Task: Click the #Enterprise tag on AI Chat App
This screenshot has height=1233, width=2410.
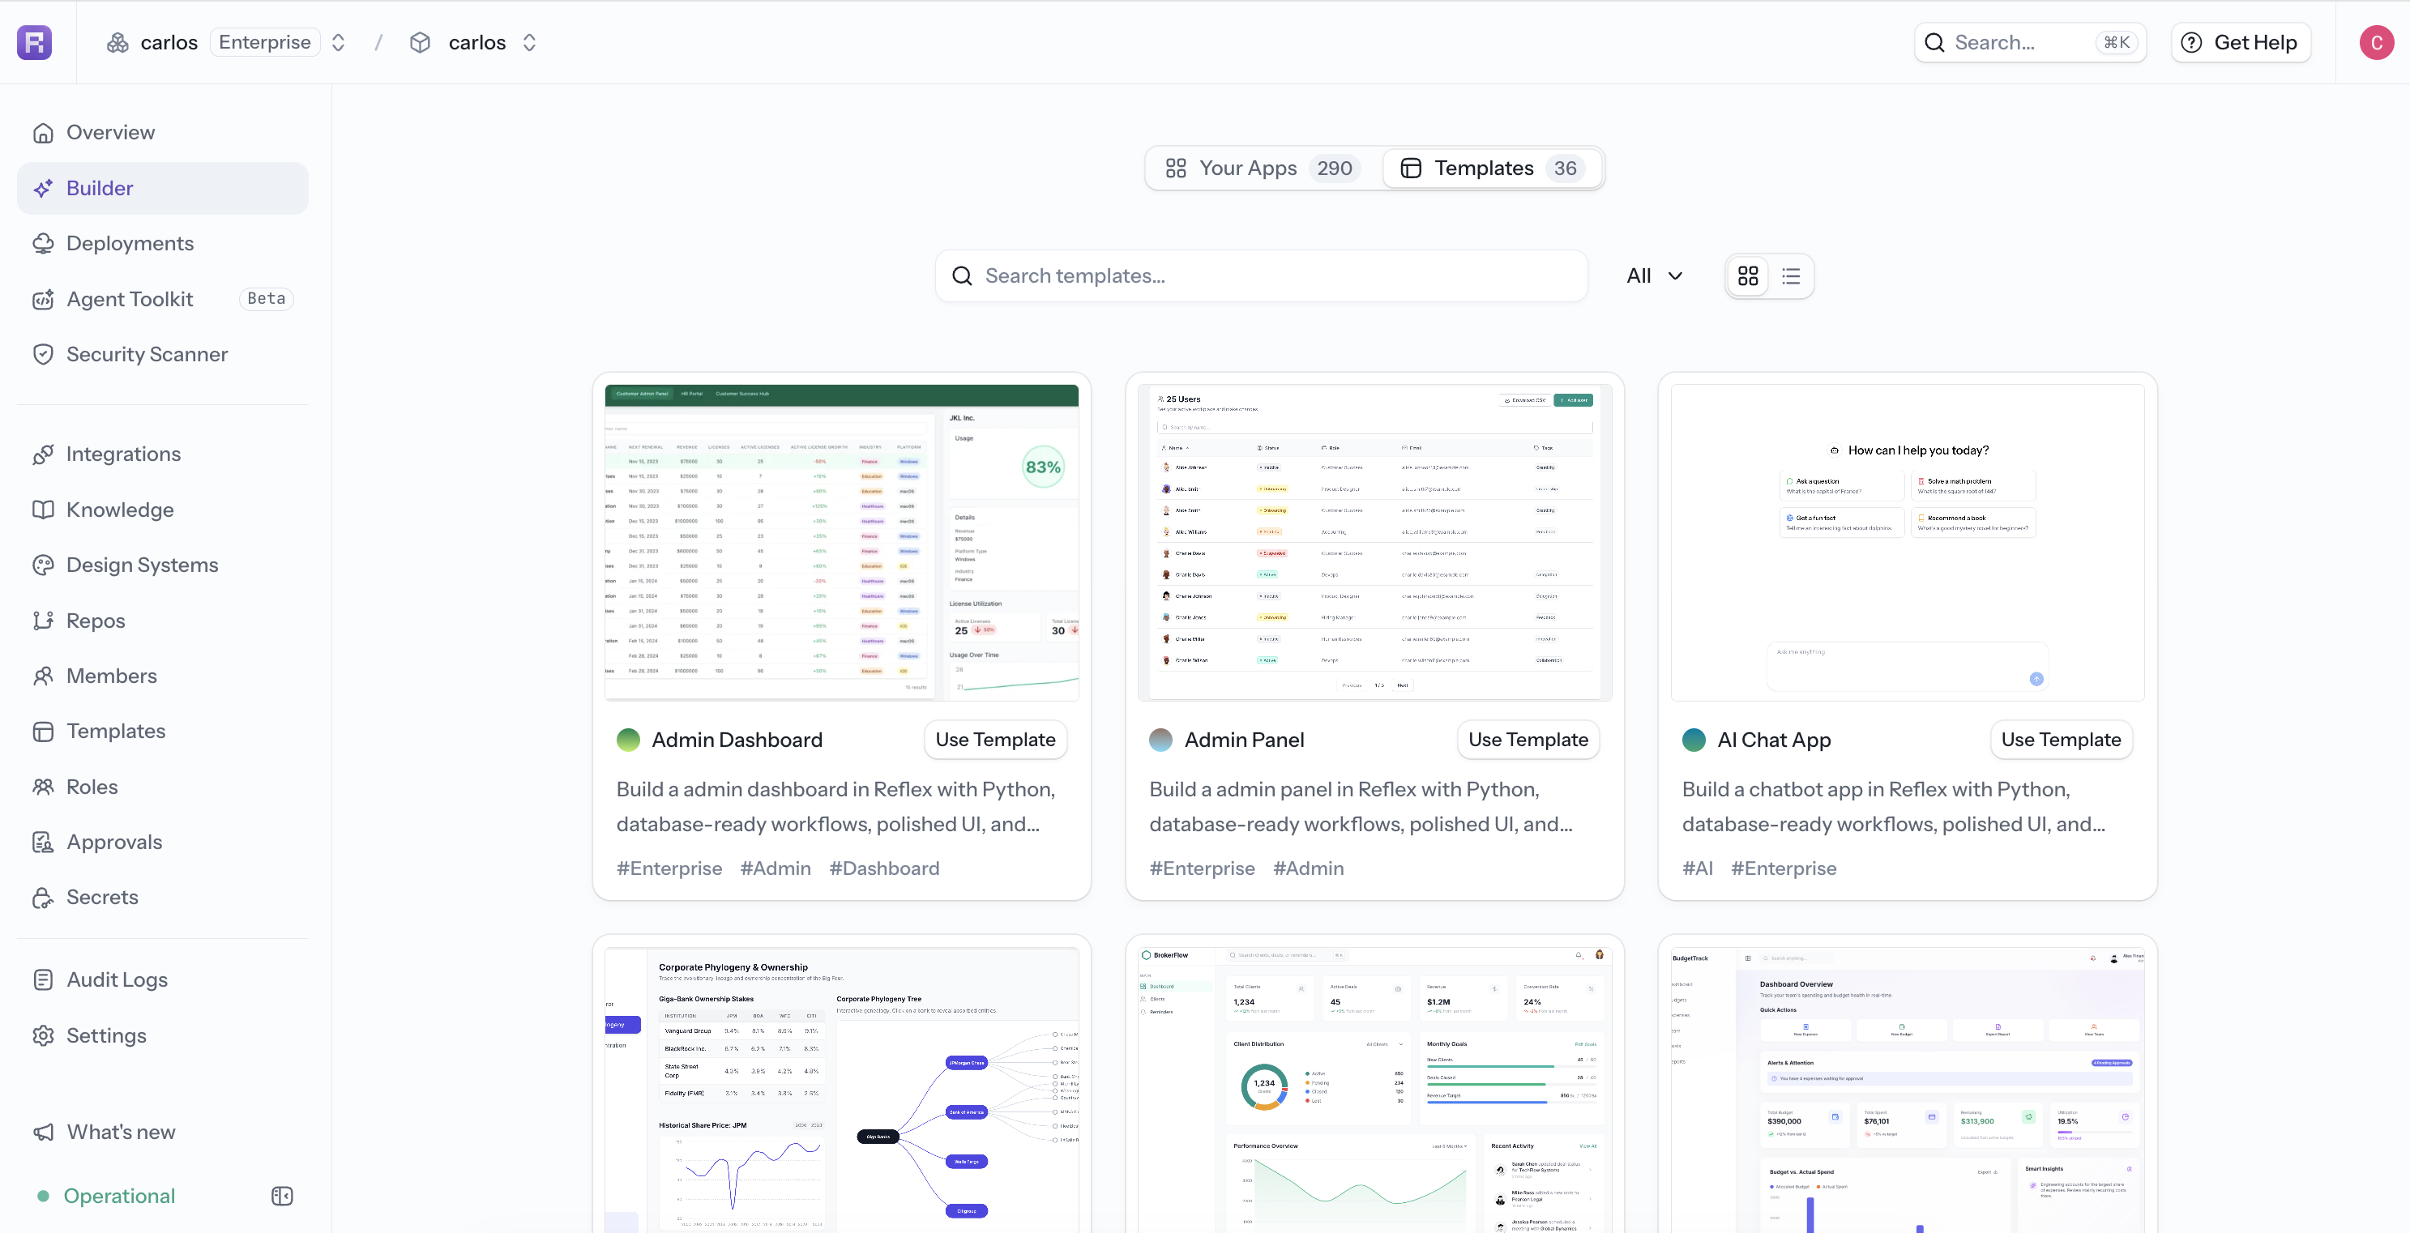Action: pos(1783,869)
